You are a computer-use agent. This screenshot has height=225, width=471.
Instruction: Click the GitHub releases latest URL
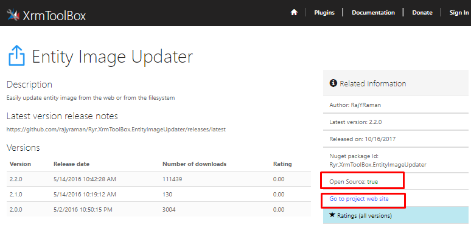(116, 130)
